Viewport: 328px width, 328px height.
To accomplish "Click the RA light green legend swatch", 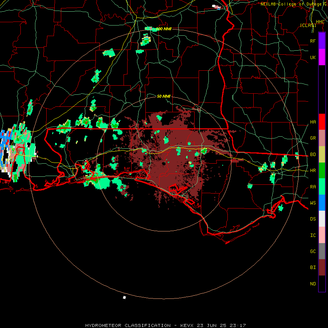I will 322,187.
